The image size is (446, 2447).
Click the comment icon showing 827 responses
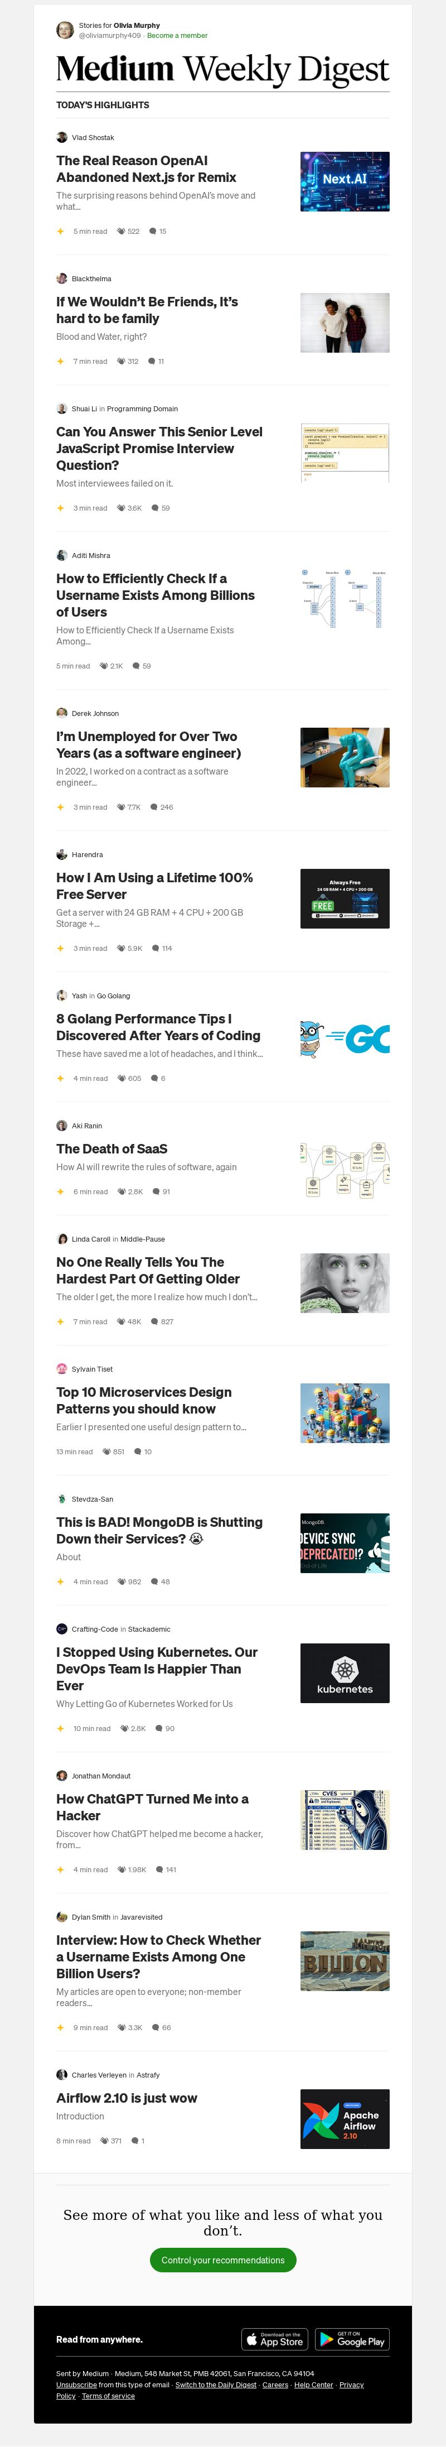154,1321
